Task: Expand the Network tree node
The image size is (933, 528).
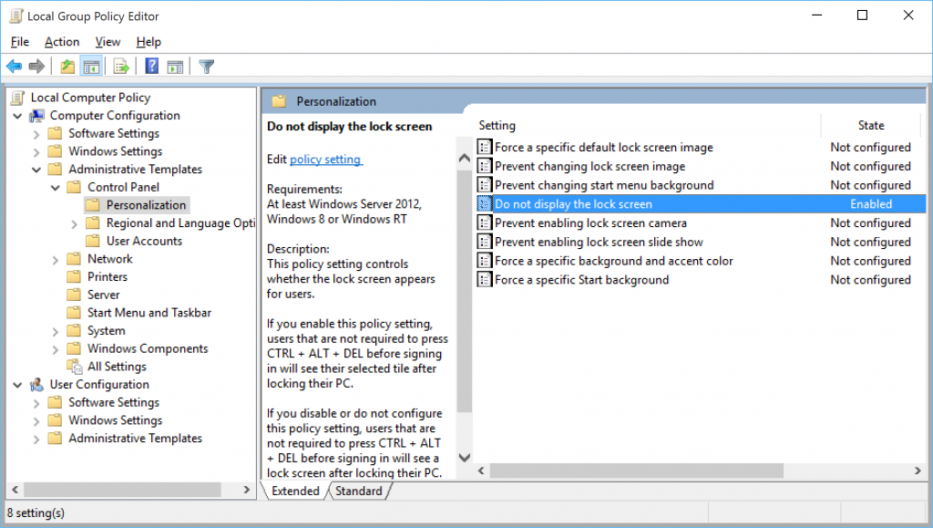Action: pos(55,258)
